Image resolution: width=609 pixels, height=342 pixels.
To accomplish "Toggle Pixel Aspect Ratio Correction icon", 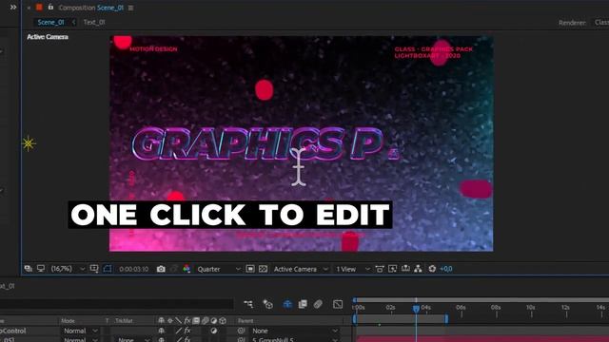I will tap(380, 269).
